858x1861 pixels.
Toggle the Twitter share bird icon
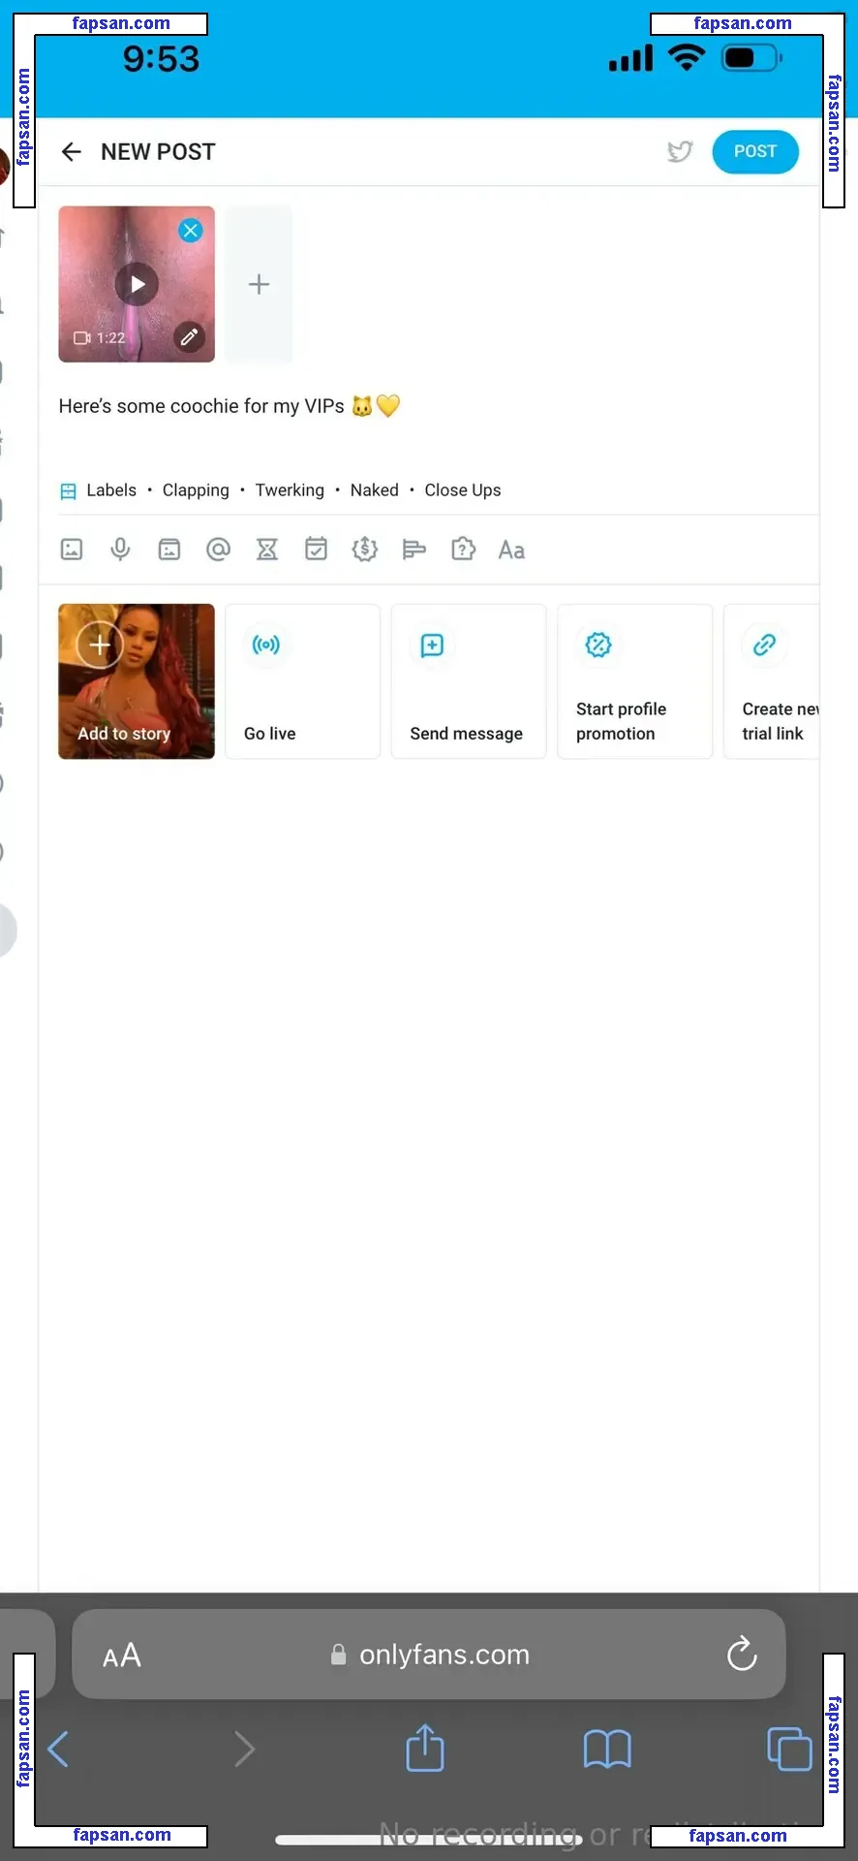click(680, 151)
